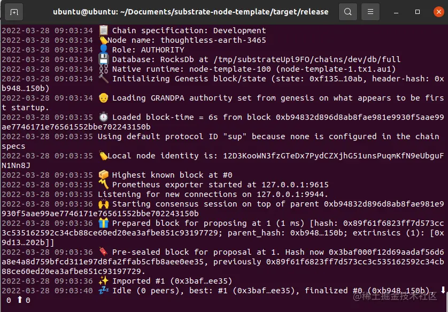Maximize the terminal window
Screen dimensions: 448x312
[418, 12]
